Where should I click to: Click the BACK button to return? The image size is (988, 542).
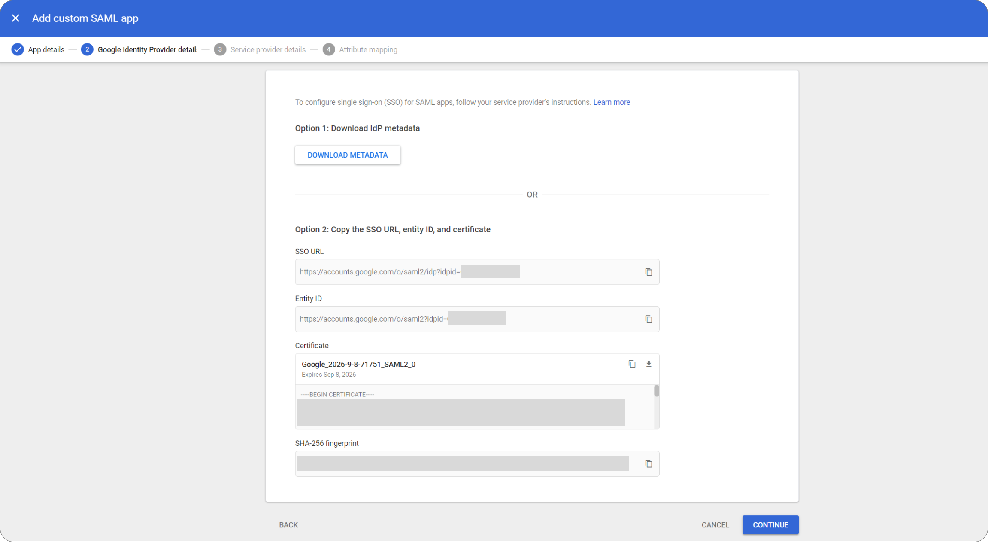click(288, 525)
